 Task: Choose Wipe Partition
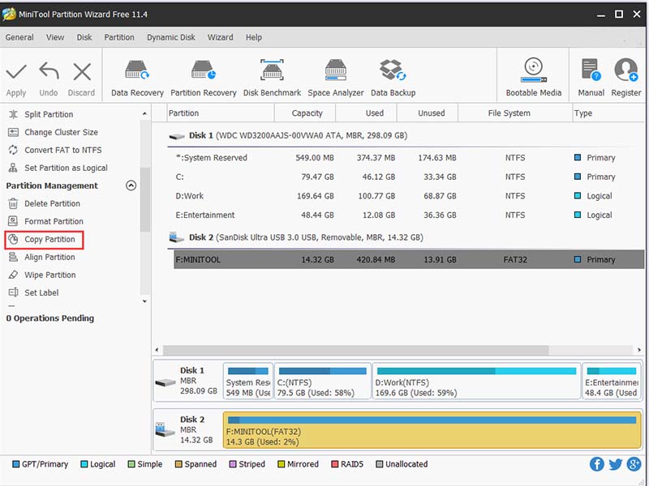point(49,275)
